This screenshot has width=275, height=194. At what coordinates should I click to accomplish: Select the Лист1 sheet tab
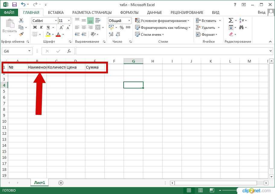(x=40, y=183)
